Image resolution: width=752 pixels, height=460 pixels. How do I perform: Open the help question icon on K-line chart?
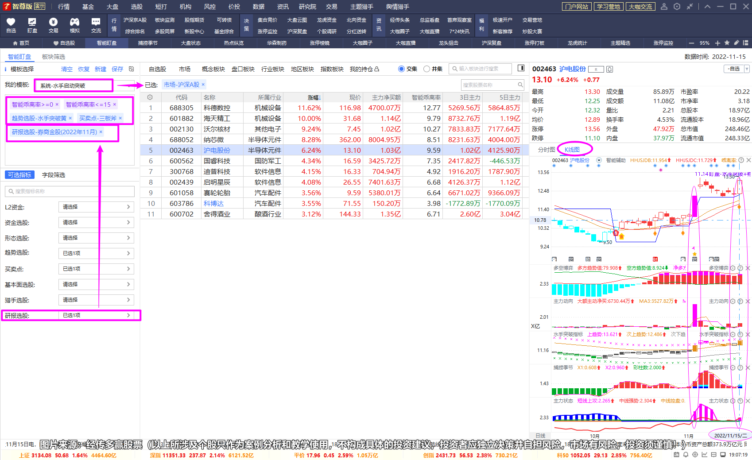tap(741, 160)
